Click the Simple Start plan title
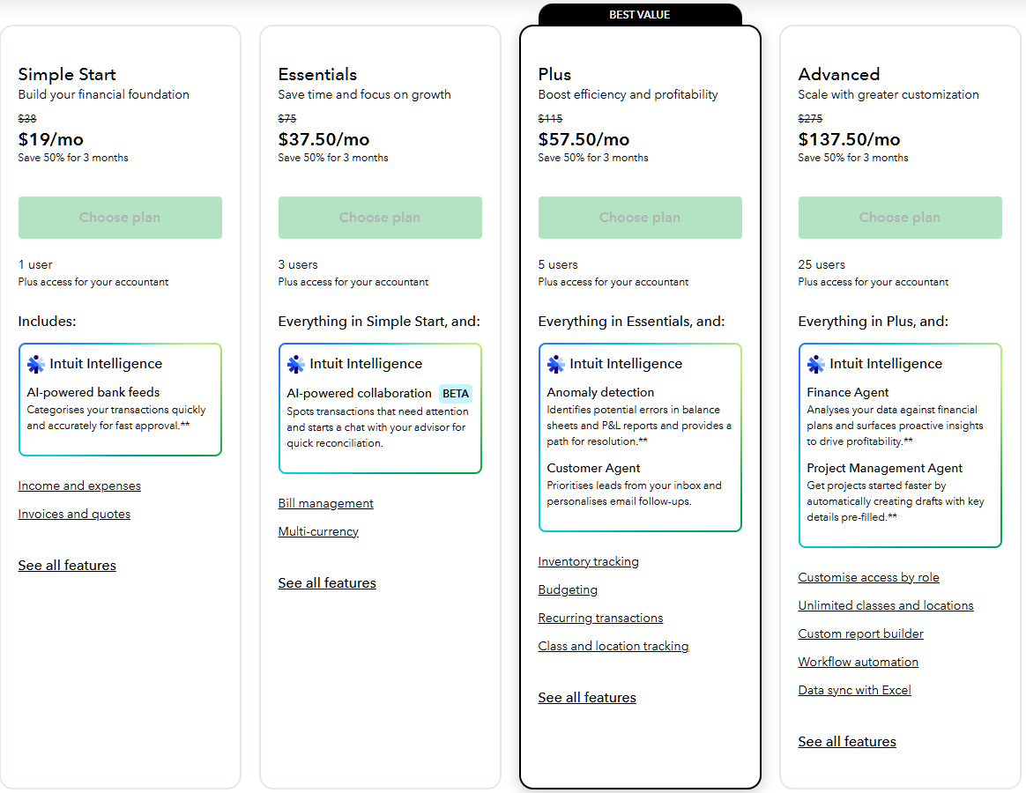1026x793 pixels. (x=67, y=74)
